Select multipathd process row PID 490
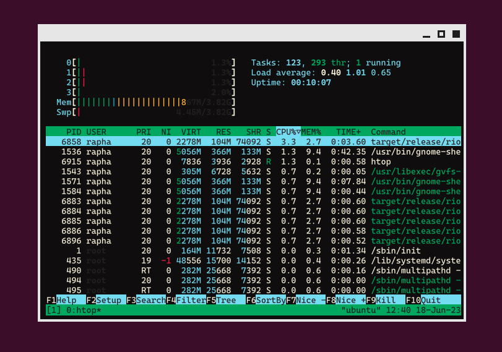502x352 pixels. (253, 271)
